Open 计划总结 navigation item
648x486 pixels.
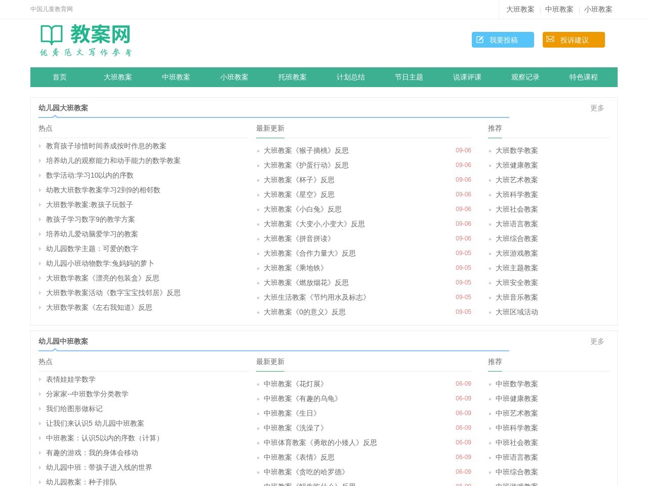pyautogui.click(x=350, y=77)
